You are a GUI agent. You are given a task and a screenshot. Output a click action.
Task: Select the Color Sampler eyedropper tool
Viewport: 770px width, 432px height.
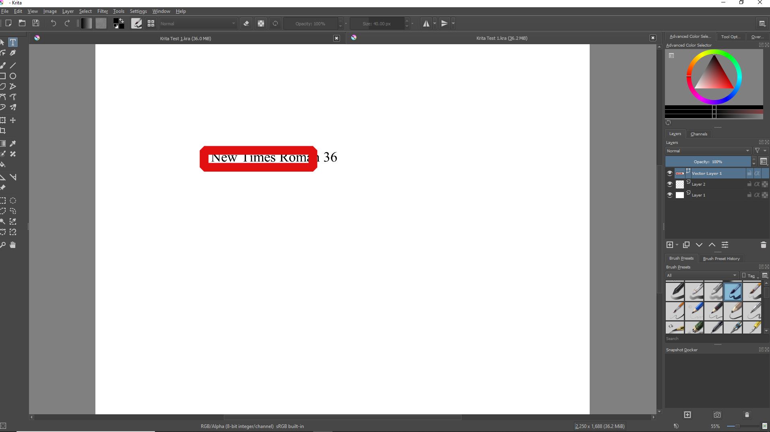13,143
